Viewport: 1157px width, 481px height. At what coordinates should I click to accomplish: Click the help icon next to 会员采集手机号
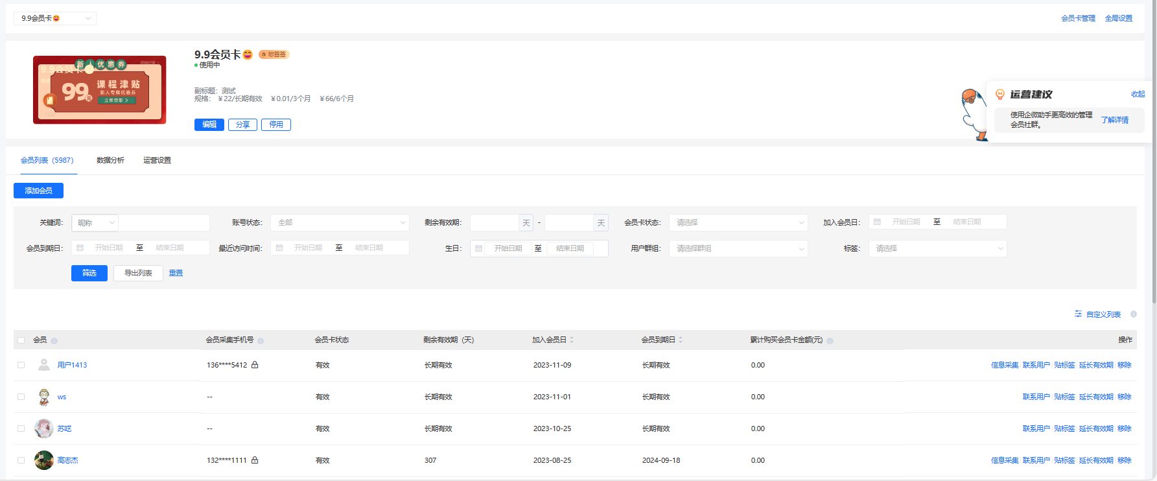261,341
